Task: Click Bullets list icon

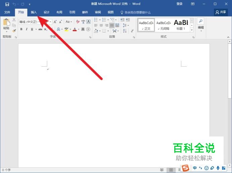Action: pyautogui.click(x=96, y=19)
